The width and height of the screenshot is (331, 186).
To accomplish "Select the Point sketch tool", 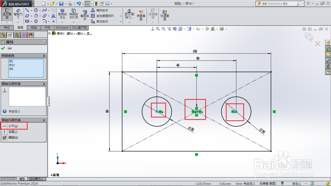I will click(x=53, y=21).
